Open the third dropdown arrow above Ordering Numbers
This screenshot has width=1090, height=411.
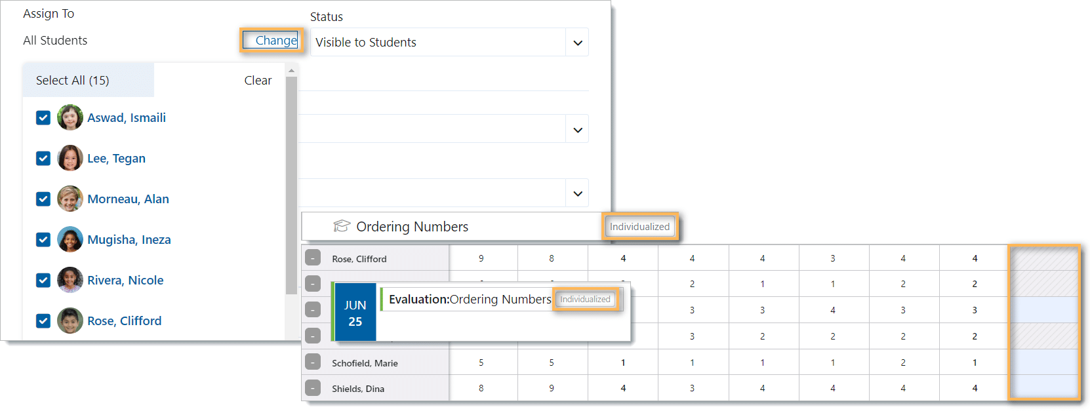[x=577, y=193]
